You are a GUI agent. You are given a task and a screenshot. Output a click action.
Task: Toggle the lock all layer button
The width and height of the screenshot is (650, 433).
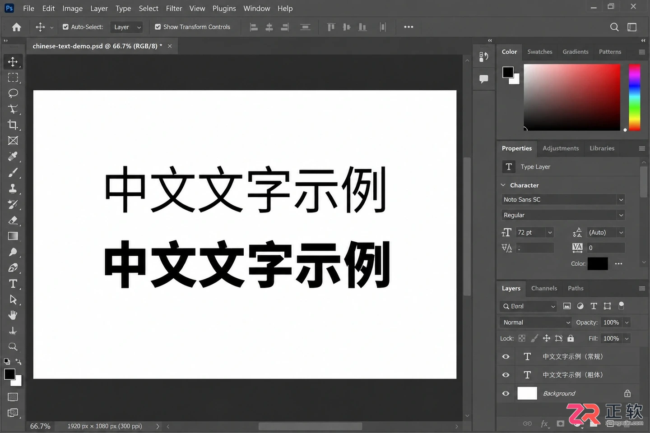571,338
